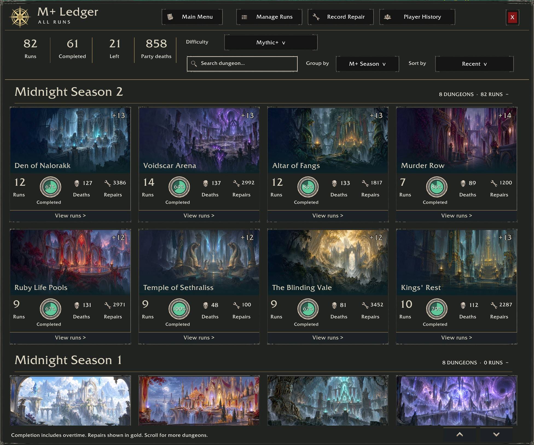The height and width of the screenshot is (445, 534).
Task: Open the Sort by Recent dropdown
Action: tap(474, 64)
